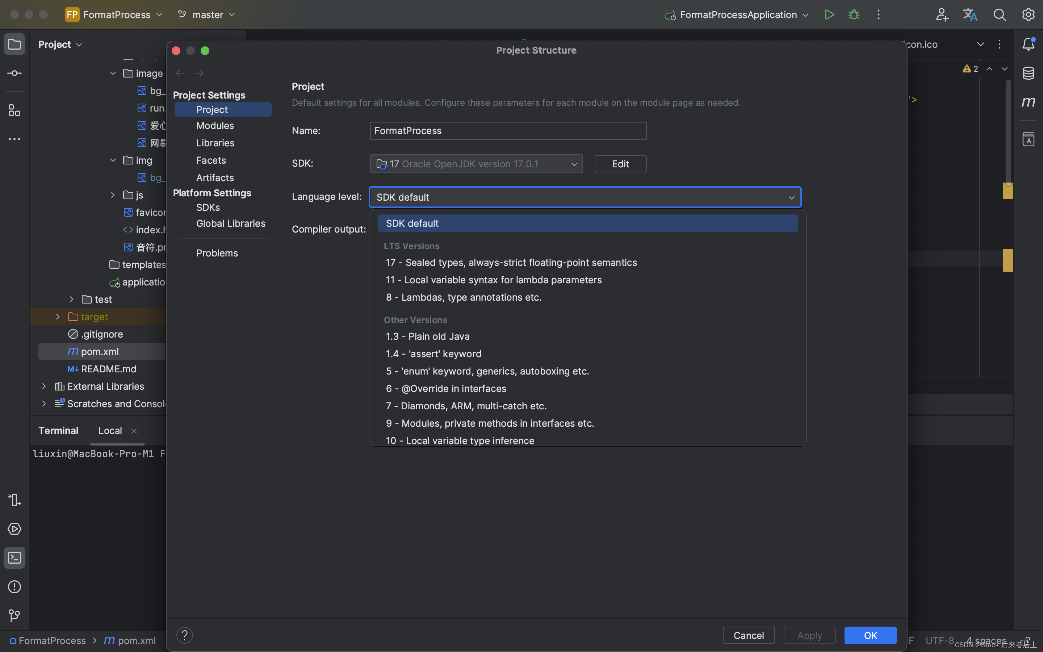Close the Local terminal tab

[134, 431]
